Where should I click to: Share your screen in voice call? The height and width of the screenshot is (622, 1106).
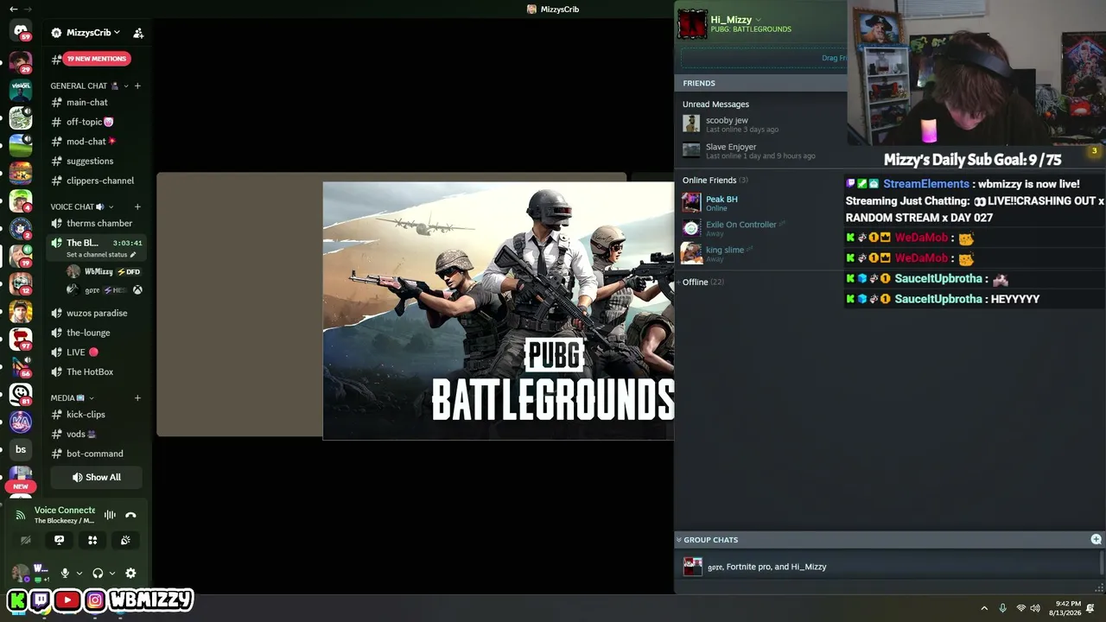tap(59, 540)
